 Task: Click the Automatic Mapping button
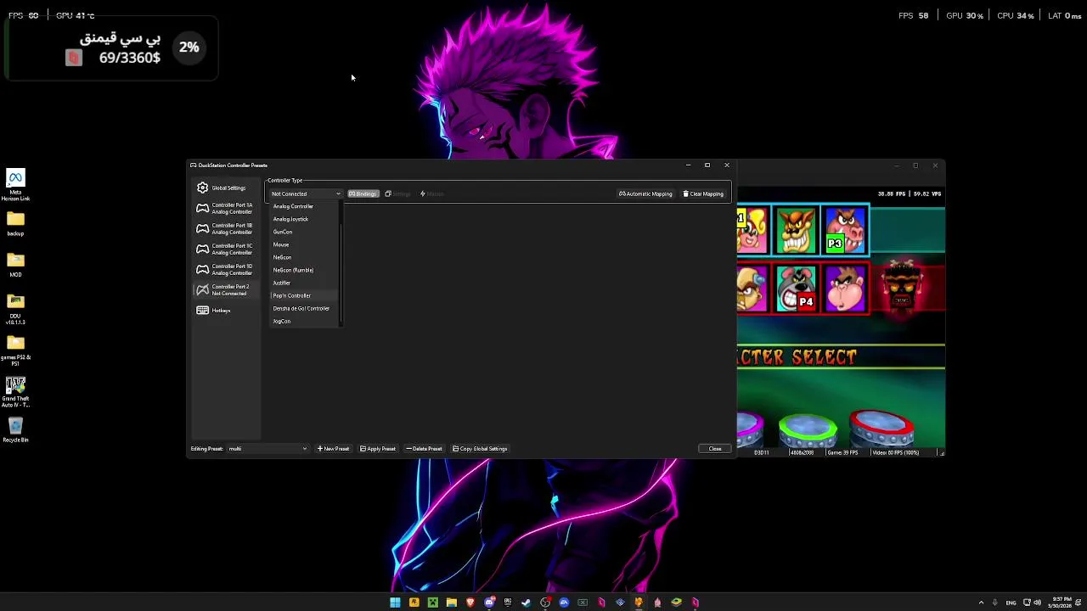(645, 193)
